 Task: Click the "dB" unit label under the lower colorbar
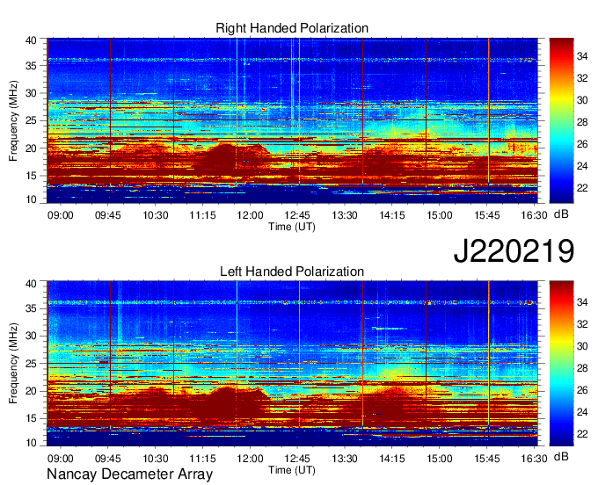tap(561, 457)
